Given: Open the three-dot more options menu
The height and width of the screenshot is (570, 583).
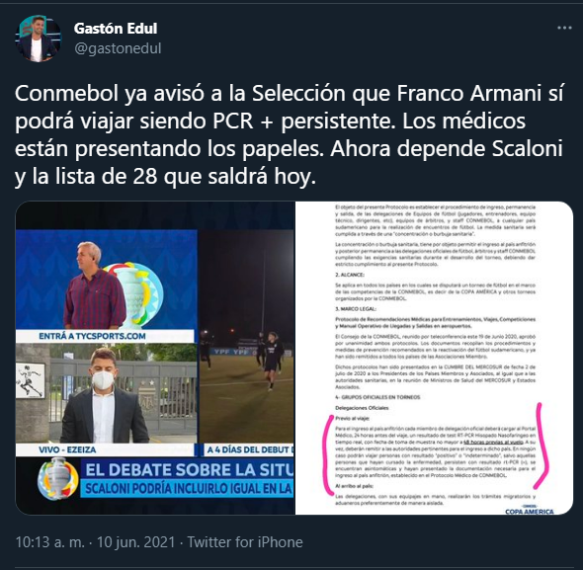Looking at the screenshot, I should pyautogui.click(x=564, y=29).
